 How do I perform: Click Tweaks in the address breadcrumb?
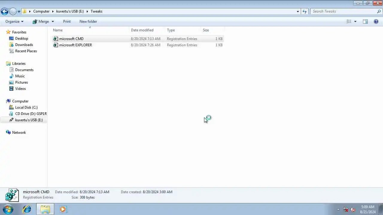pyautogui.click(x=96, y=11)
